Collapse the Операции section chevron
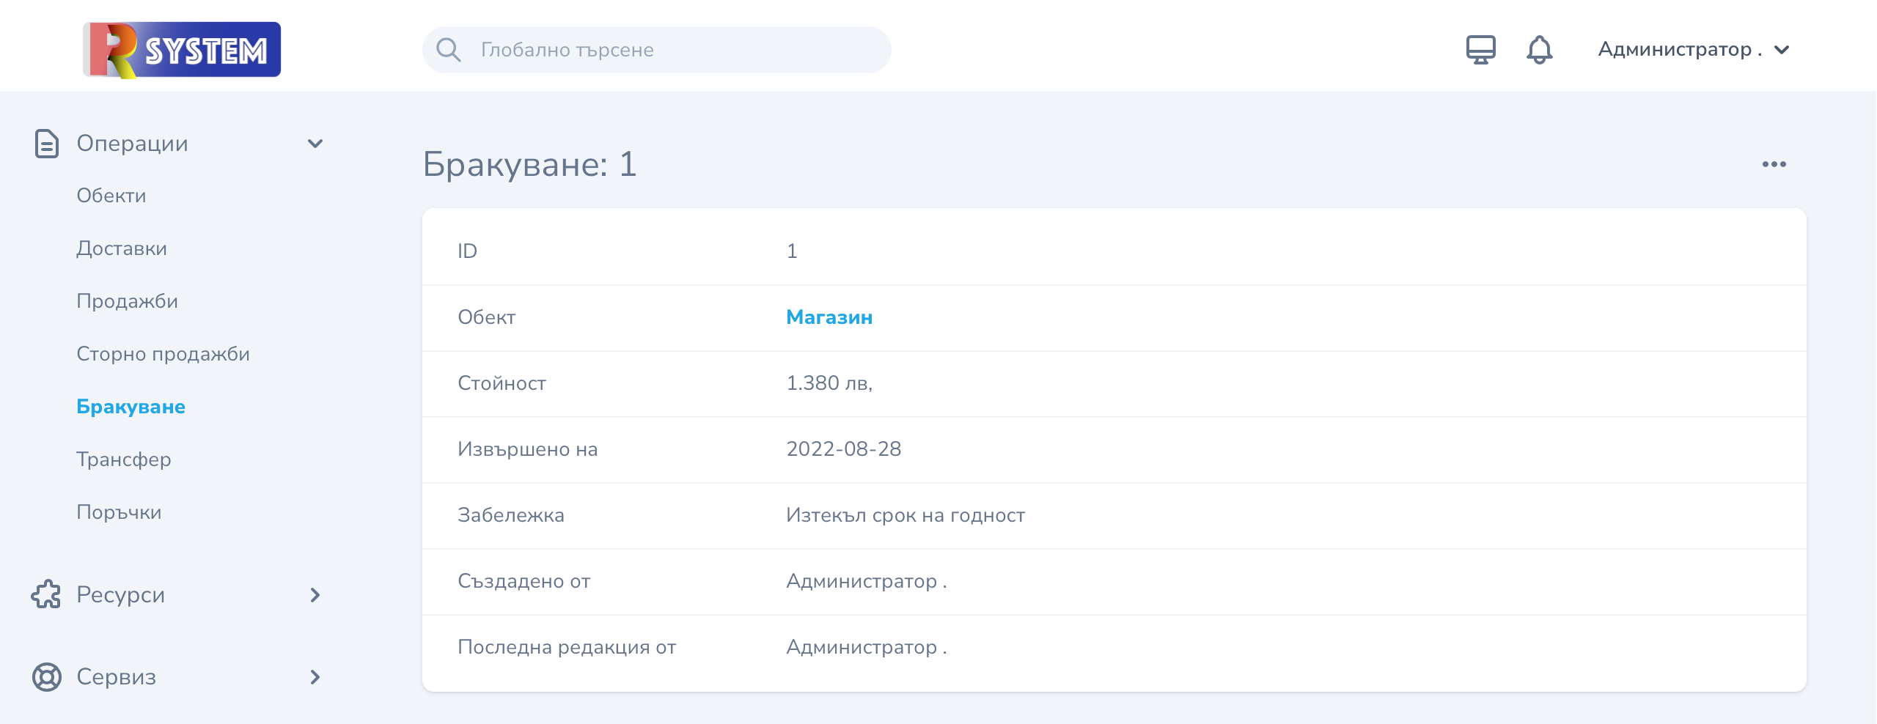 tap(315, 144)
